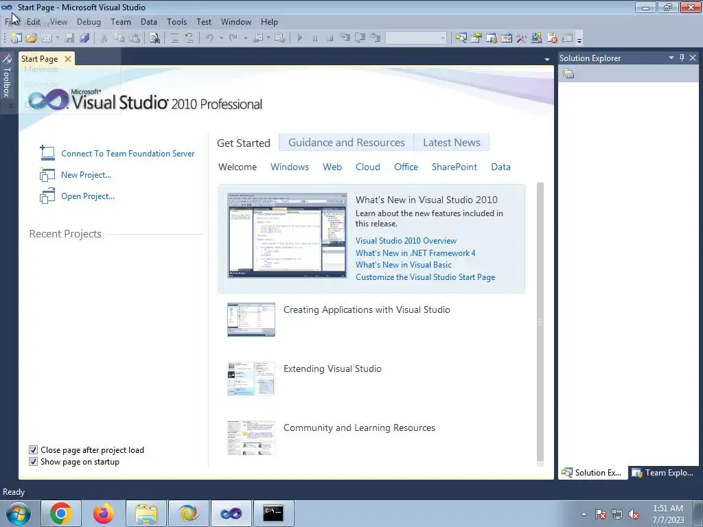Open the Undo history dropdown arrow
703x527 pixels.
tap(221, 38)
